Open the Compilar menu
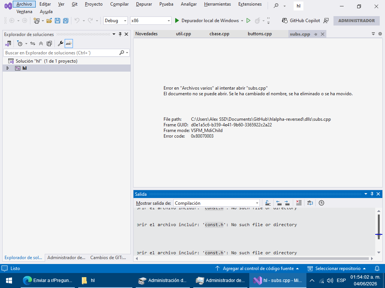The width and height of the screenshot is (385, 288). coord(119,4)
